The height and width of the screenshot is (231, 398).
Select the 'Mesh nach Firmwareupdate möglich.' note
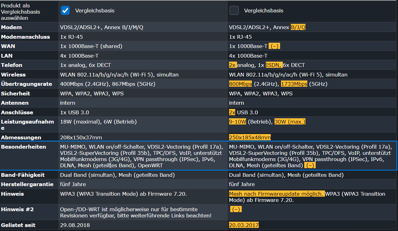coord(277,194)
